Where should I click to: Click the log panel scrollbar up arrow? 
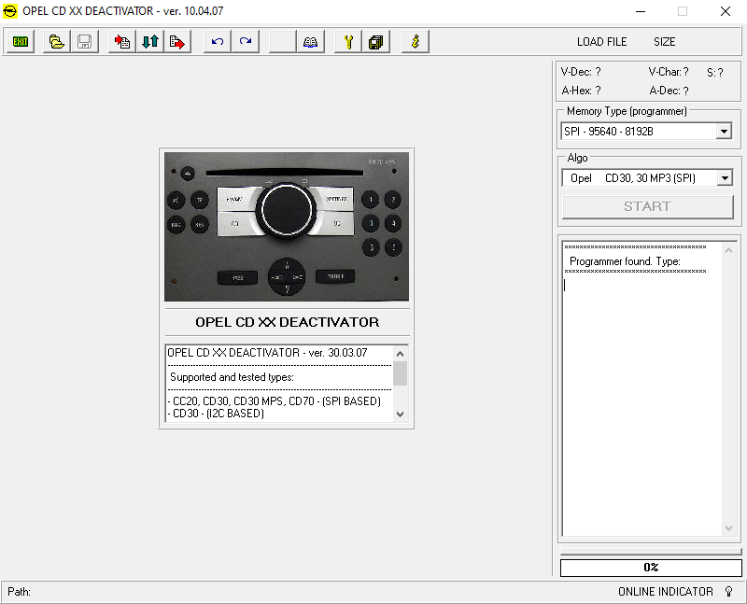(x=728, y=250)
